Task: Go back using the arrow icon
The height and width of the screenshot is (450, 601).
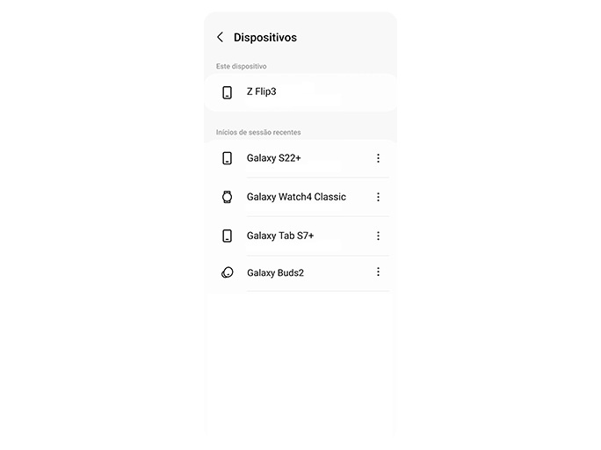Action: click(220, 38)
